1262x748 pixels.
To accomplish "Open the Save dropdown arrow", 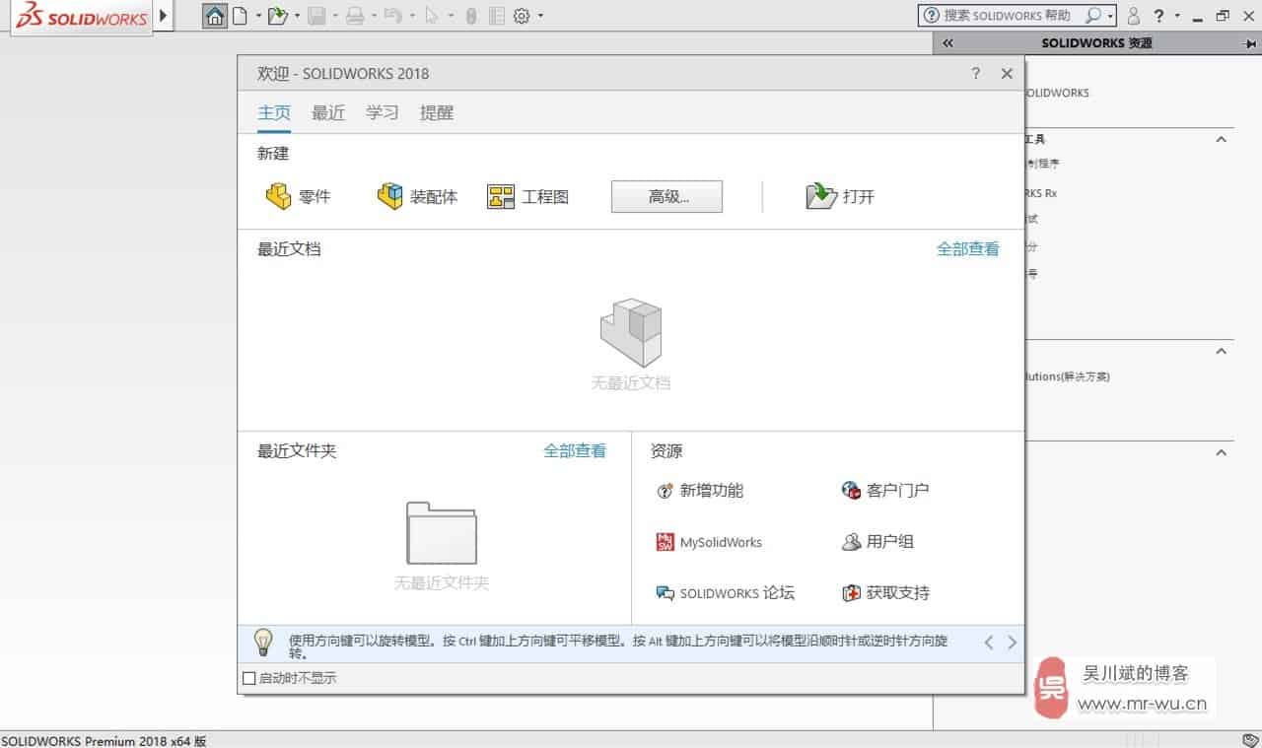I will [335, 16].
